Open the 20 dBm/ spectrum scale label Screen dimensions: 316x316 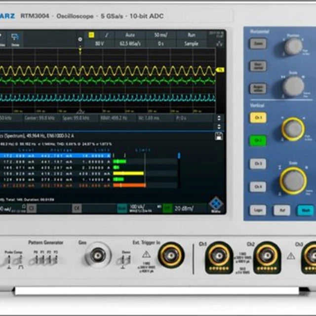(x=184, y=208)
